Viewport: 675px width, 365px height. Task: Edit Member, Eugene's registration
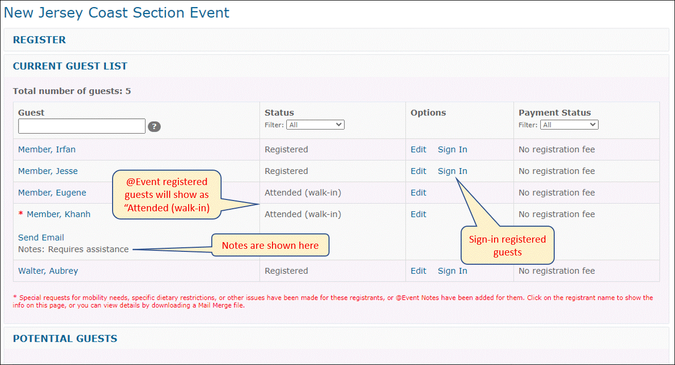[418, 193]
